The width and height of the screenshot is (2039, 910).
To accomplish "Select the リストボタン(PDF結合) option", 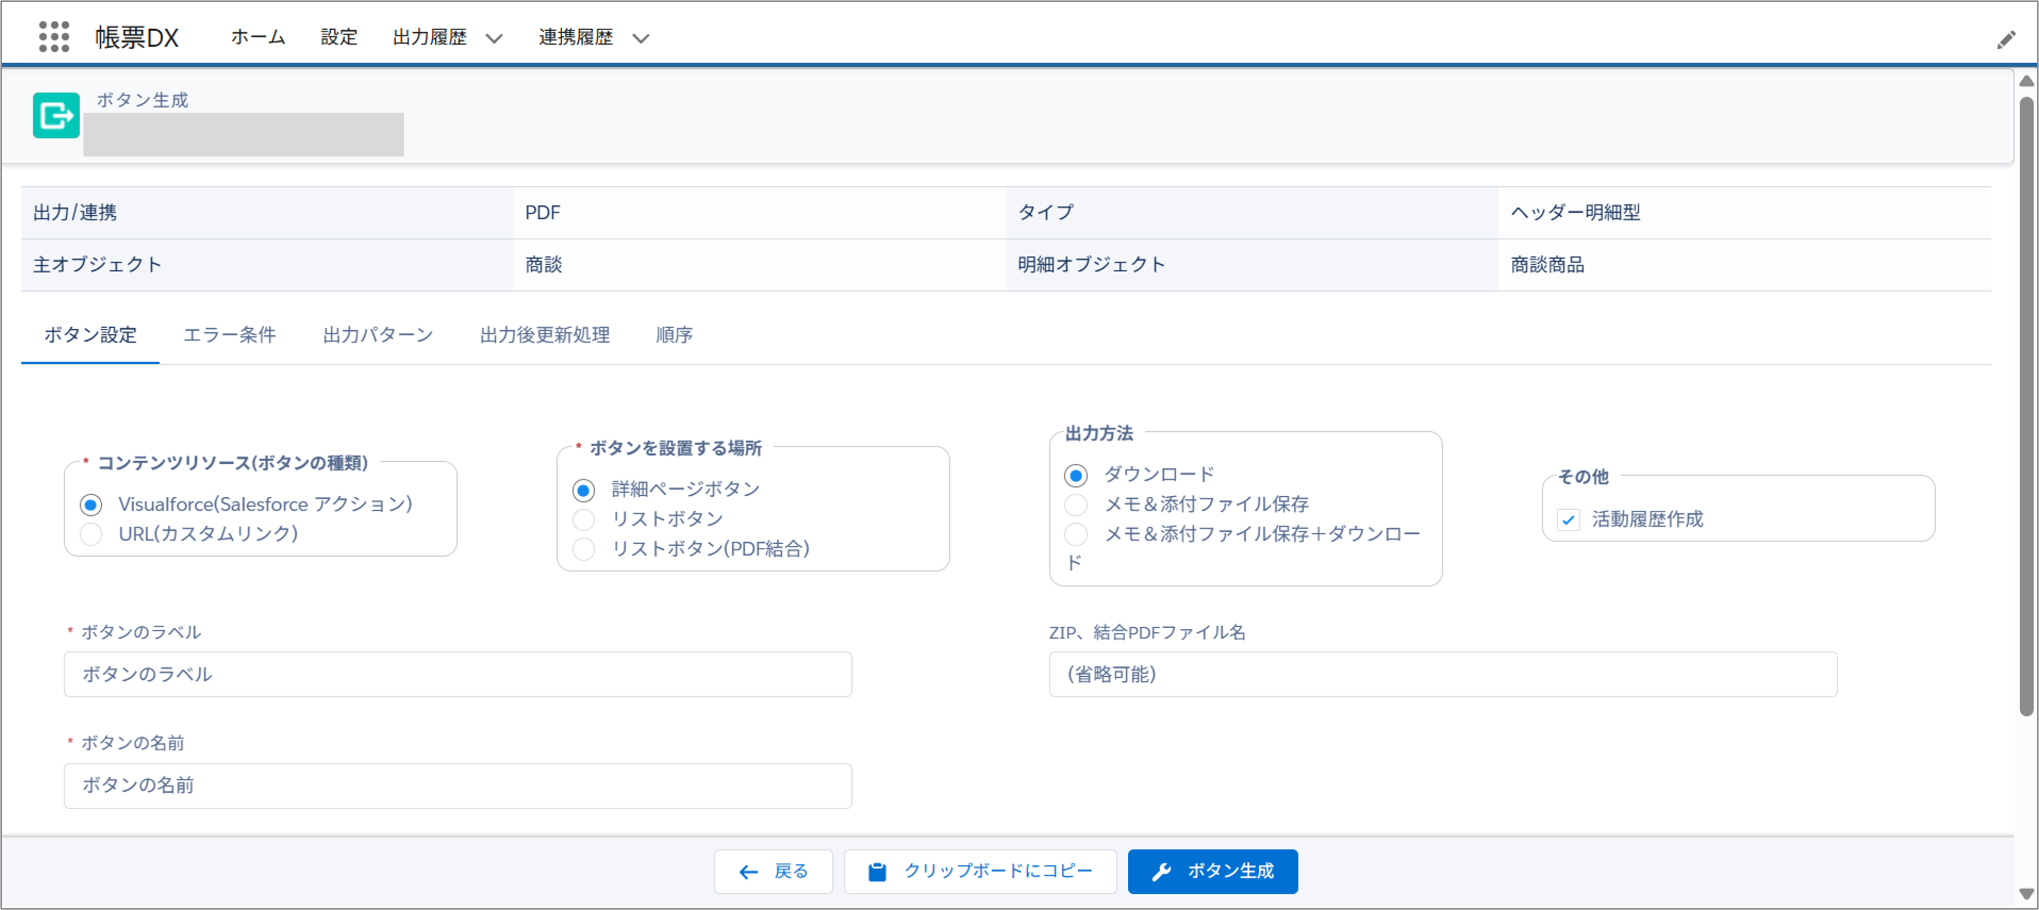I will point(583,549).
